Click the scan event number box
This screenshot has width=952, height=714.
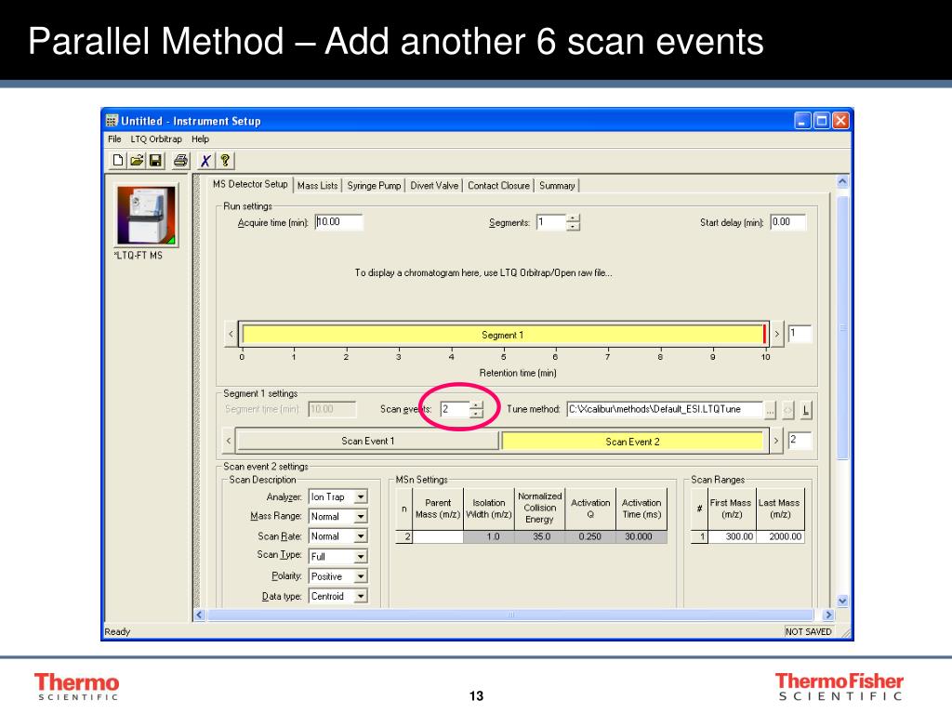[799, 440]
